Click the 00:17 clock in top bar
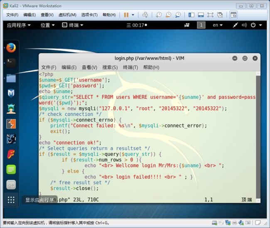The width and height of the screenshot is (270, 228). [137, 25]
